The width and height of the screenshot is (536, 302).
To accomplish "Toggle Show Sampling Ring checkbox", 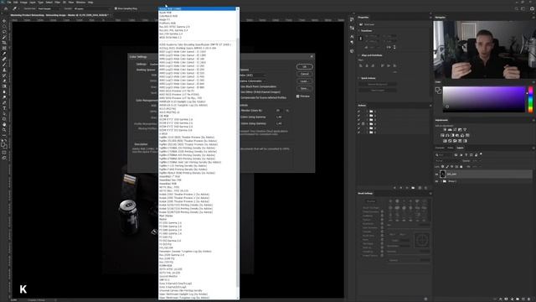I will click(116, 8).
